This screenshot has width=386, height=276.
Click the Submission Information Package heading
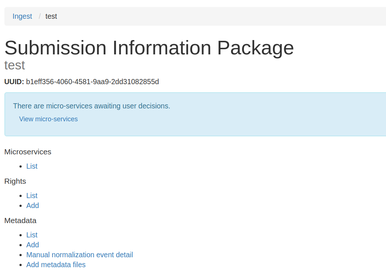[x=149, y=48]
